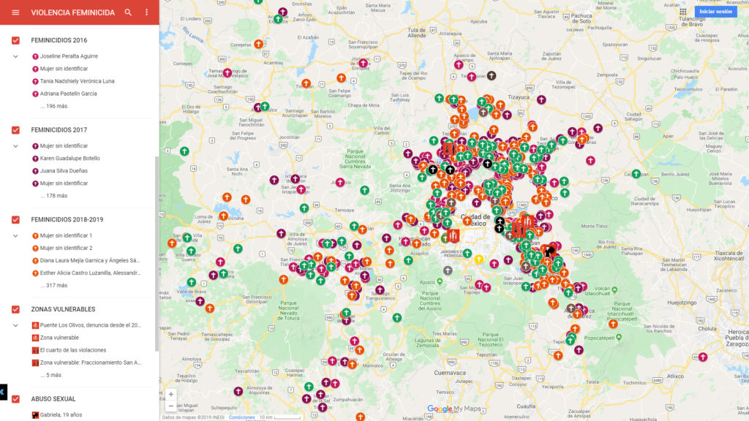Show 5 más vulnerable zones
The image size is (749, 421).
(51, 375)
